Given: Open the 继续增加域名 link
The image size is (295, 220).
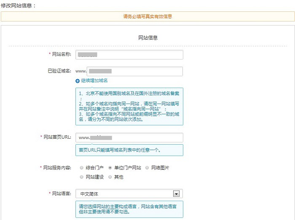Looking at the screenshot, I should 94,80.
